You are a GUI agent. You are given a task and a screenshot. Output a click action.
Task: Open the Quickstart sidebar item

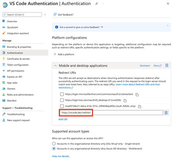(12, 27)
